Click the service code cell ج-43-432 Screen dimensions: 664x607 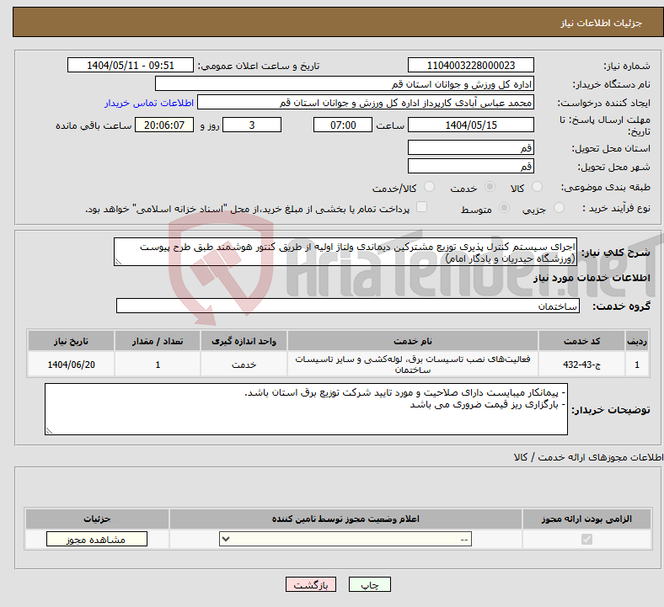click(x=582, y=365)
